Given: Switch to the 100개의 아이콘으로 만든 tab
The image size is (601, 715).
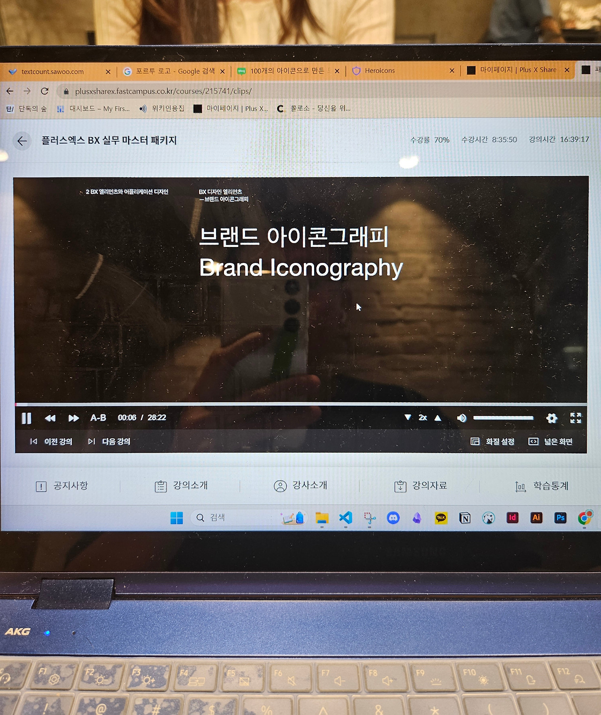Looking at the screenshot, I should pyautogui.click(x=287, y=71).
